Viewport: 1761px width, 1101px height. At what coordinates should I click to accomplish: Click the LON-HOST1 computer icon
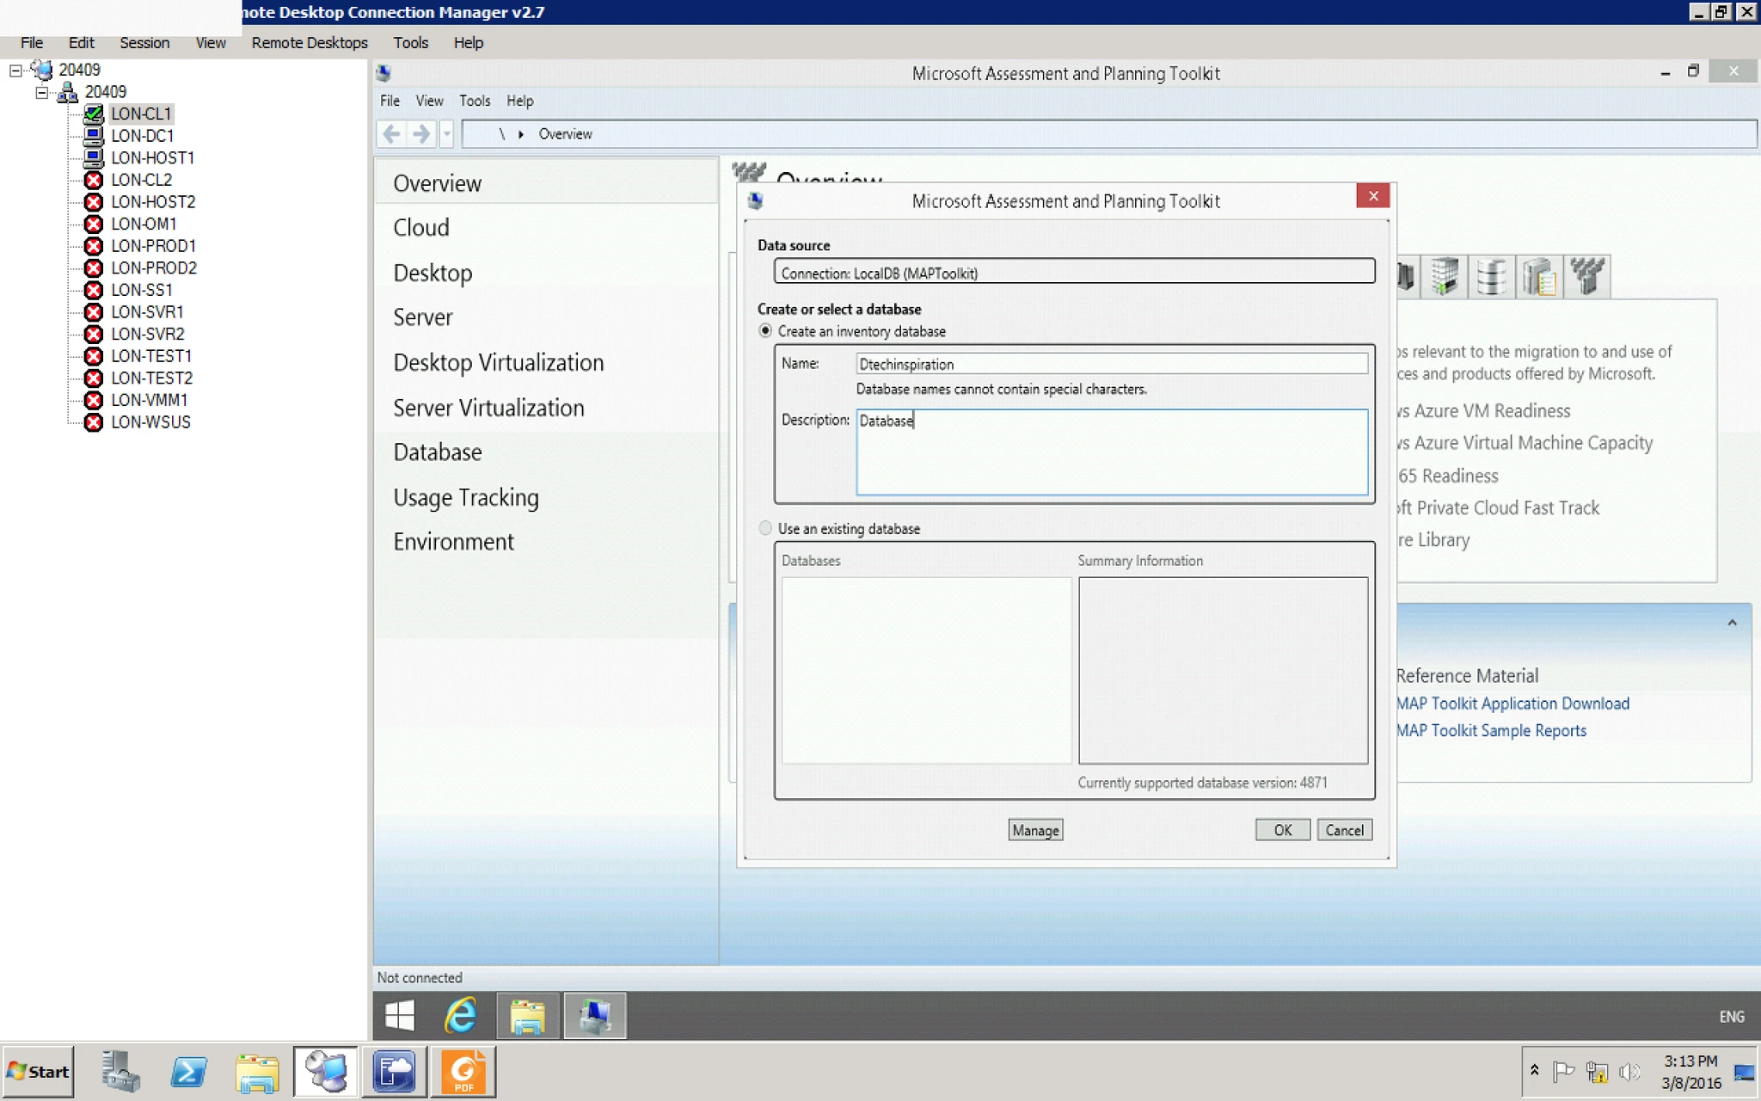(94, 158)
